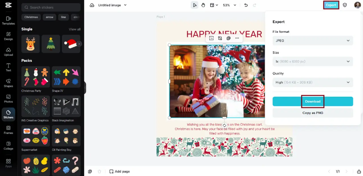Select the HAPPY NEW YEAR heading
The image size is (363, 176).
coord(224,34)
